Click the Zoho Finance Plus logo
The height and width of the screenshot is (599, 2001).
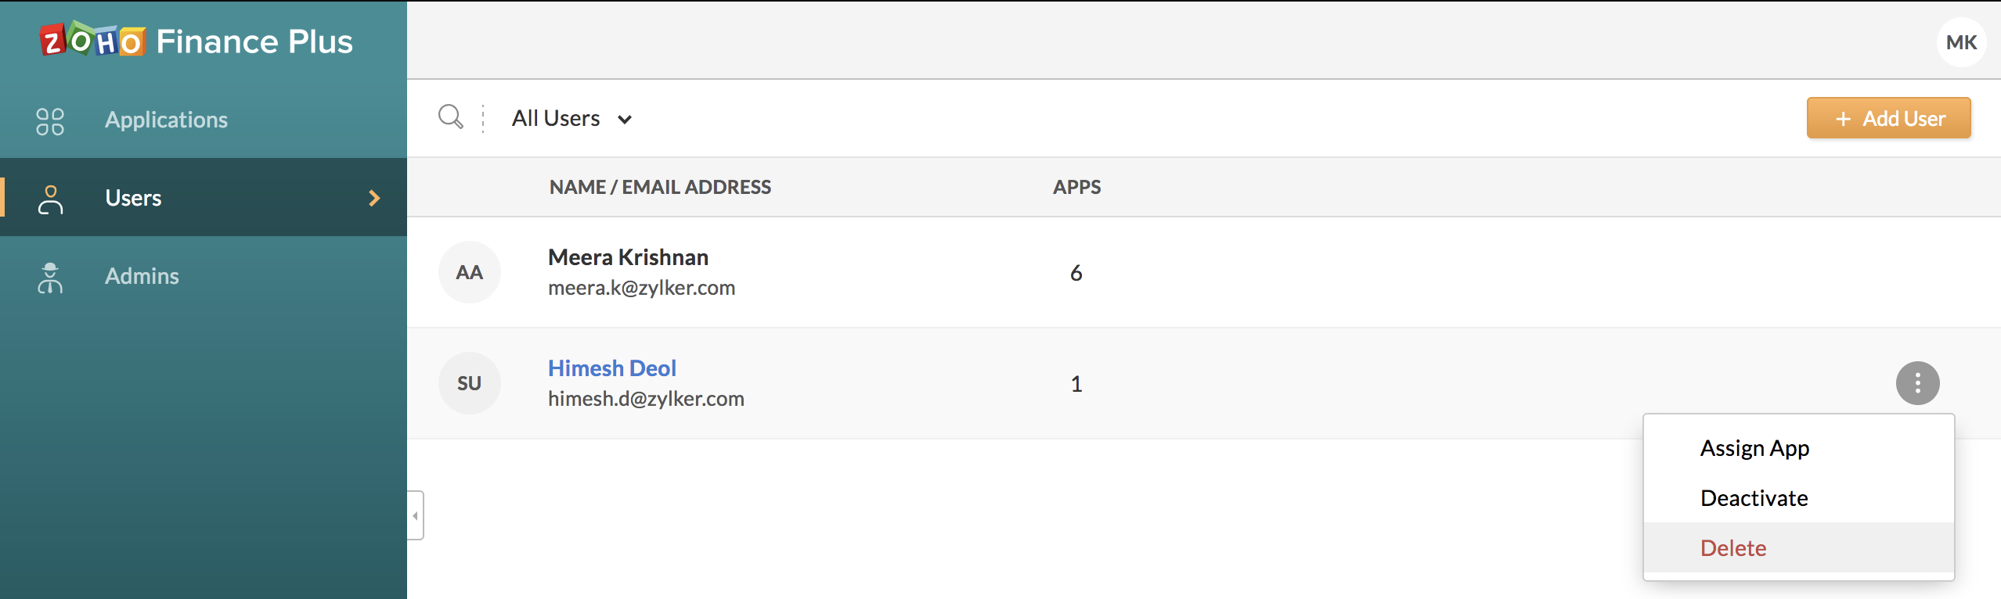coord(196,41)
